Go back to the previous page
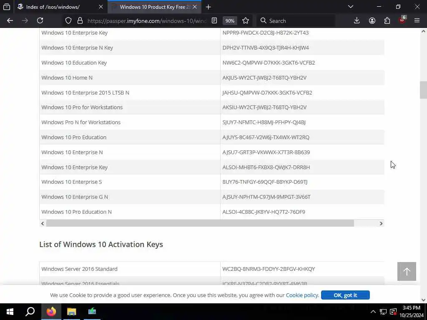The image size is (427, 320). [x=10, y=21]
